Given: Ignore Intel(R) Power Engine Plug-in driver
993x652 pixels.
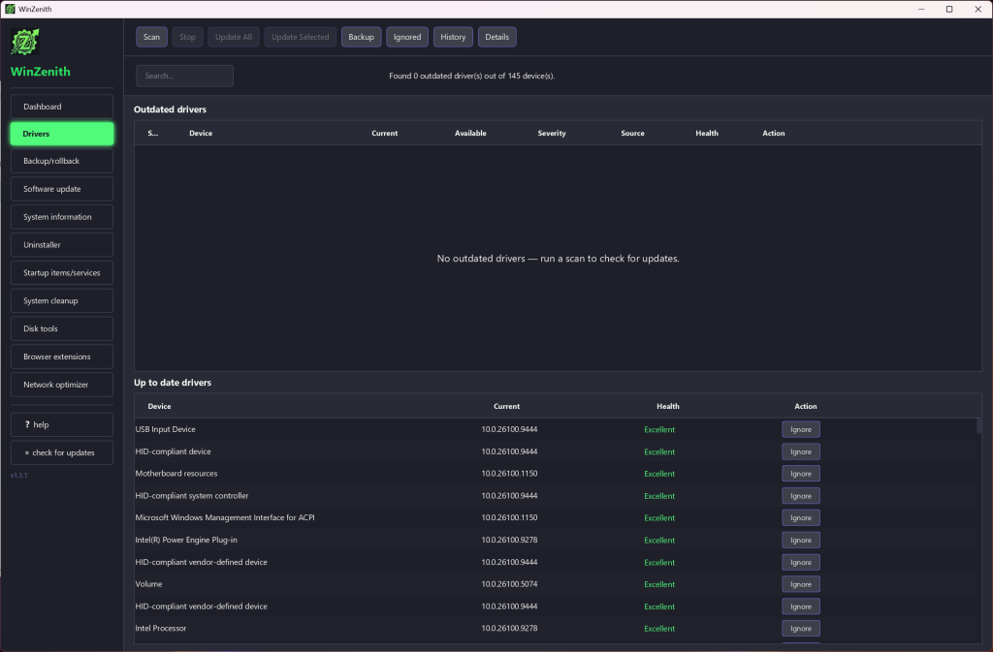Looking at the screenshot, I should point(800,540).
